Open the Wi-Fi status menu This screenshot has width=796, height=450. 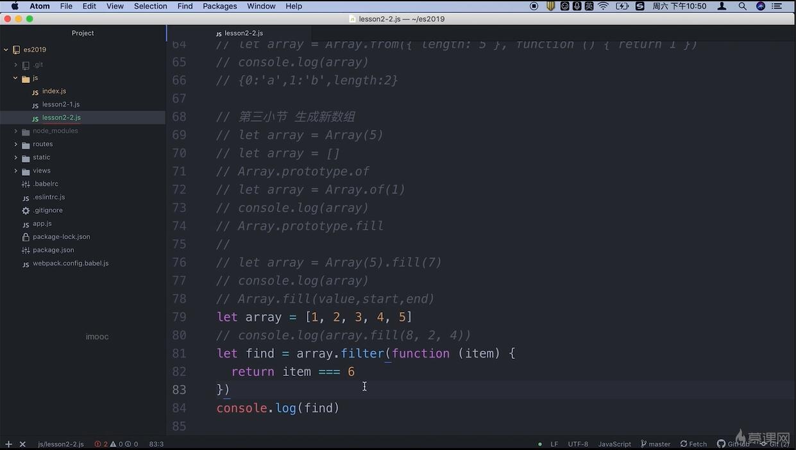coord(604,6)
